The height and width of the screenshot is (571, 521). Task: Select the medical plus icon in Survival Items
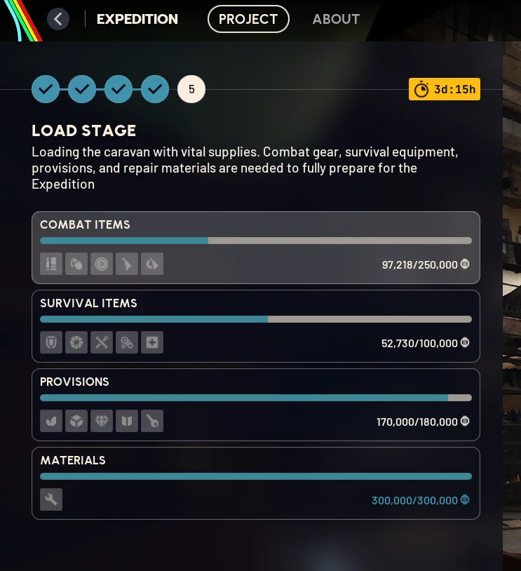(152, 342)
